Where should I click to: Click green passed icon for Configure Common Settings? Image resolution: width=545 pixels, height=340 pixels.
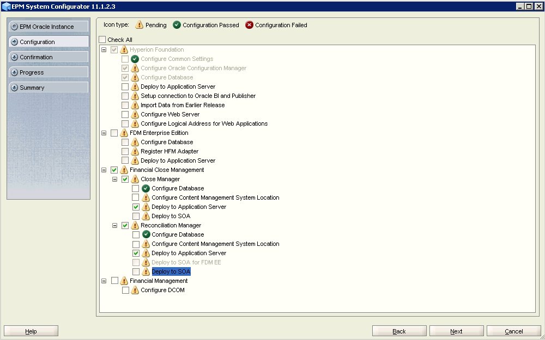point(135,59)
